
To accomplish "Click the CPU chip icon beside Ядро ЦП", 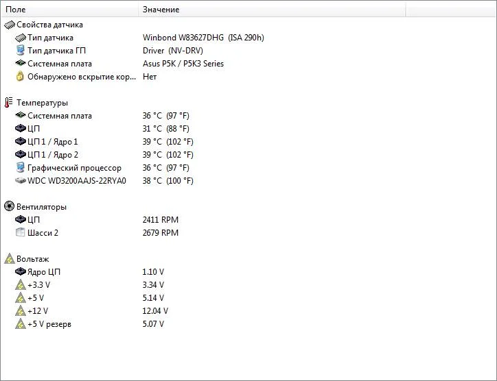I will (20, 272).
